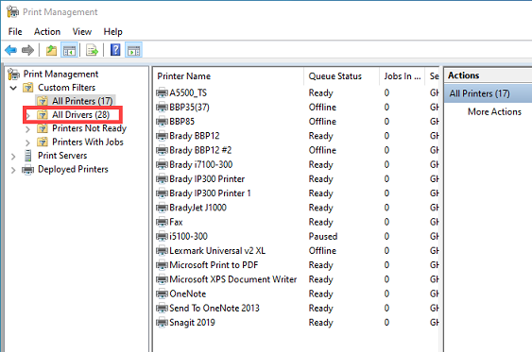Click the printer icon beside Lexmark Universal v2 XL
Image resolution: width=532 pixels, height=352 pixels.
coord(162,251)
